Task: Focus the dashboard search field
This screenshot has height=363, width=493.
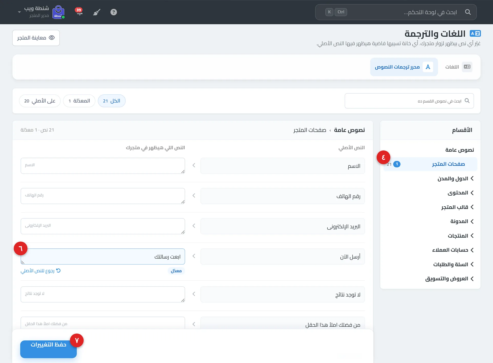Action: click(x=396, y=12)
